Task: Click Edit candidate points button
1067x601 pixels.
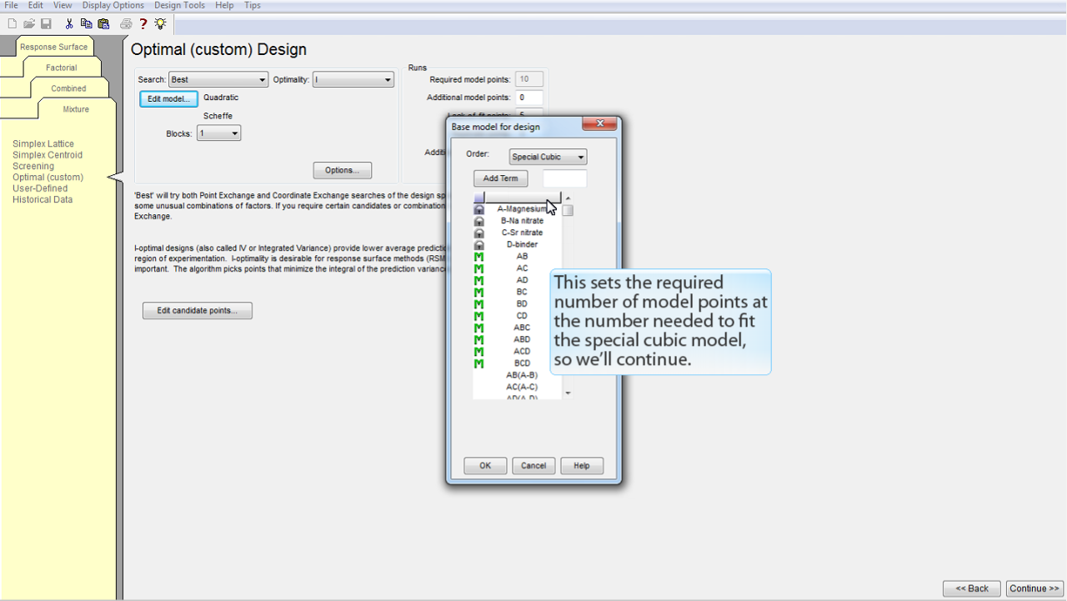Action: [x=198, y=311]
